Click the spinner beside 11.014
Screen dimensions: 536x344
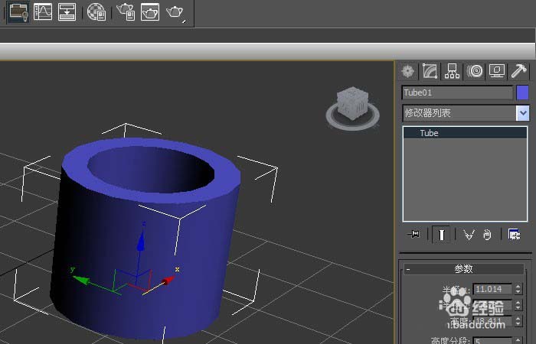(x=518, y=289)
